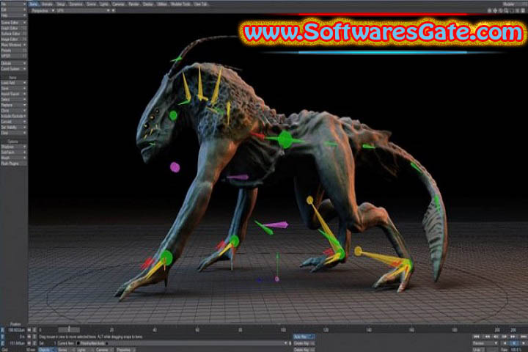Switch edit mode to Lights
Screen dimensions: 528x352
pos(84,350)
